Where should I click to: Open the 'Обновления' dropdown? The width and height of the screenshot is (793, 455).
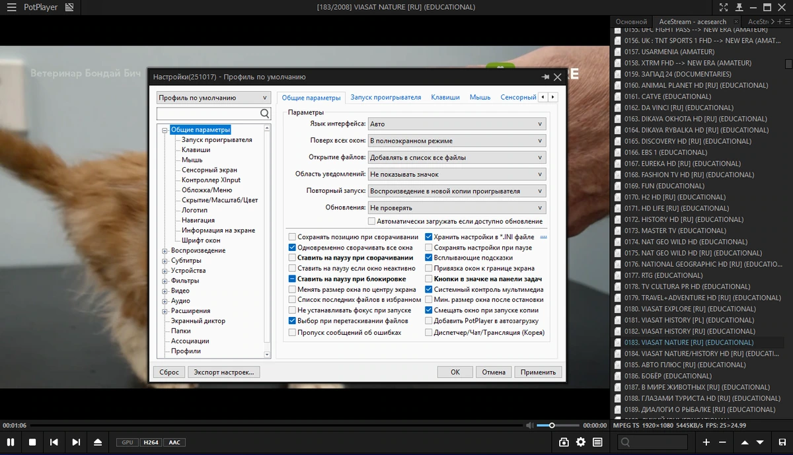457,208
